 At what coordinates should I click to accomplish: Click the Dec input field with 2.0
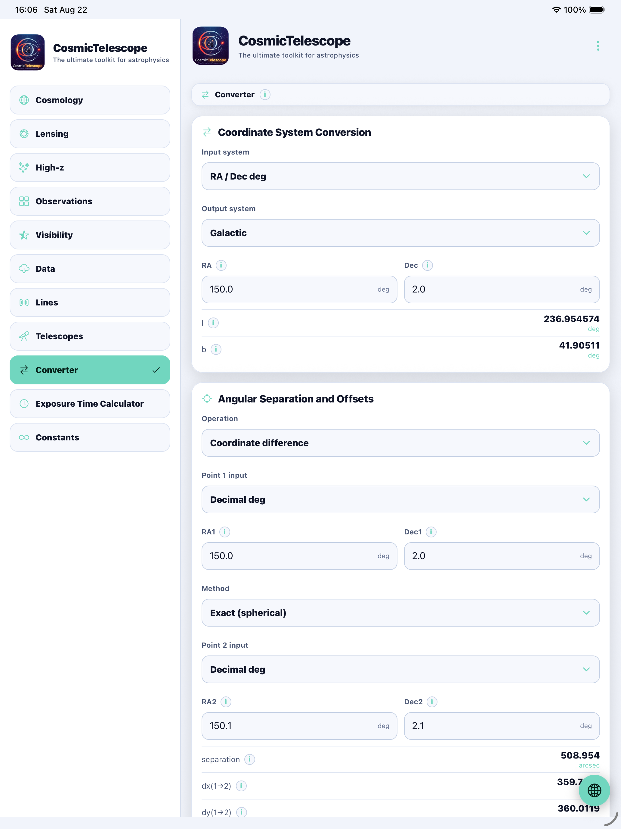pyautogui.click(x=502, y=289)
